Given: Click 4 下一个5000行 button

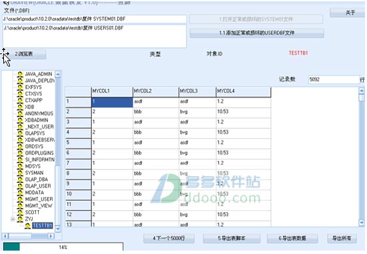Looking at the screenshot, I should tap(169, 238).
